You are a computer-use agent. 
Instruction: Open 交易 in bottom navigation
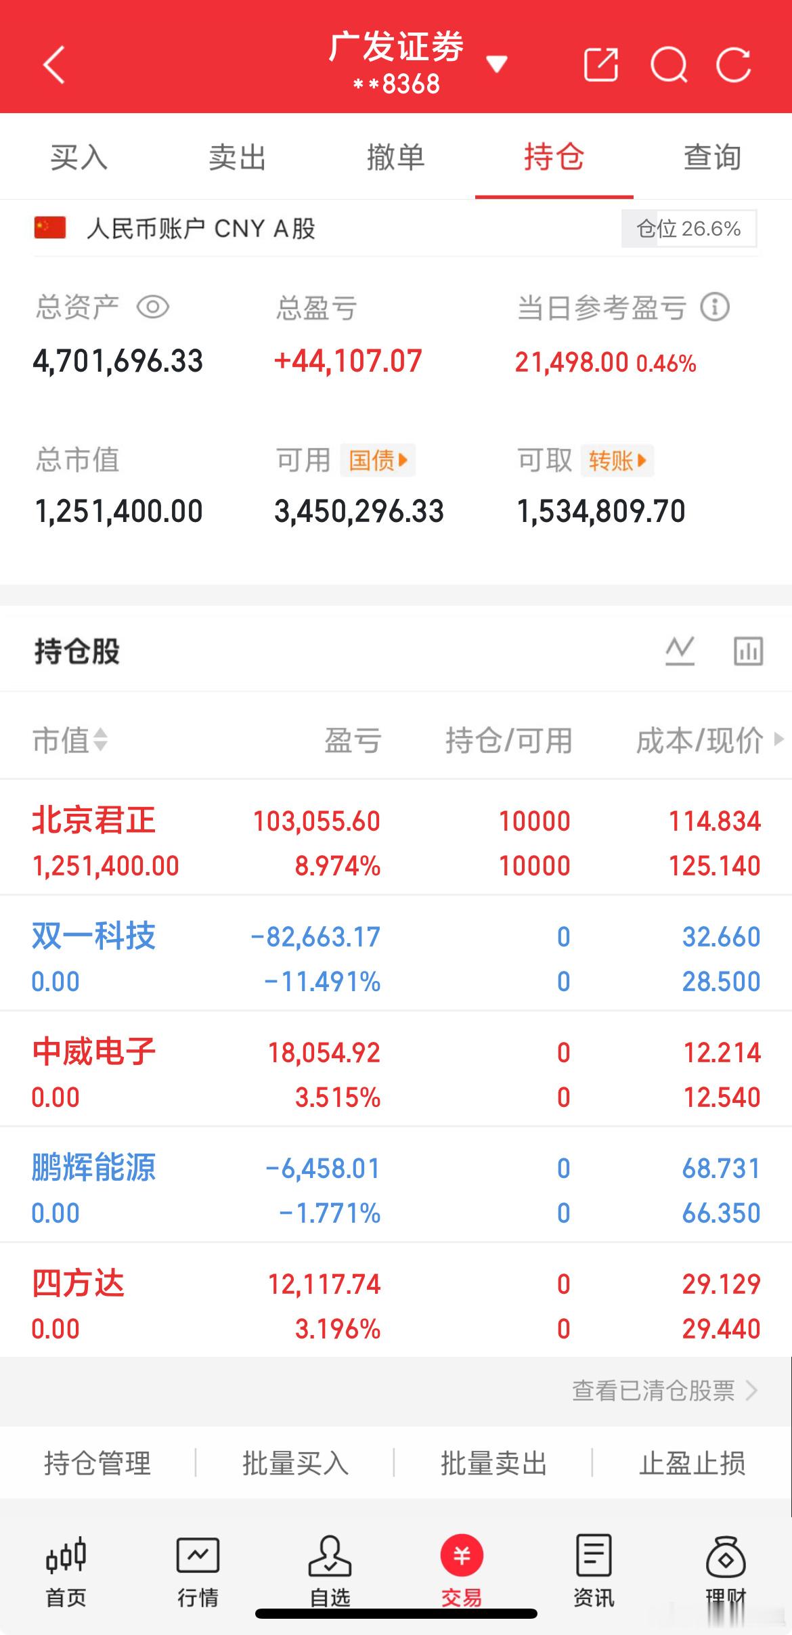[x=462, y=1570]
